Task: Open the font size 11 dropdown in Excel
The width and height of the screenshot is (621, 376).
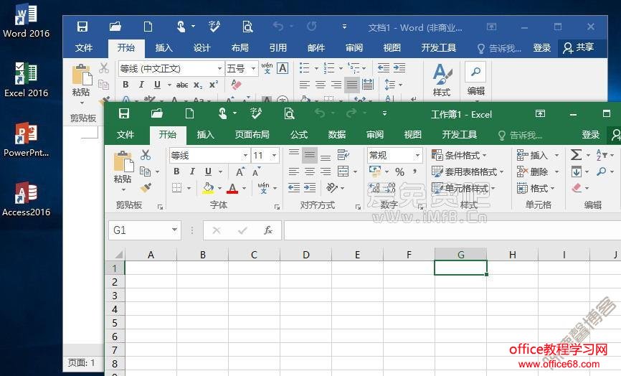Action: [274, 155]
